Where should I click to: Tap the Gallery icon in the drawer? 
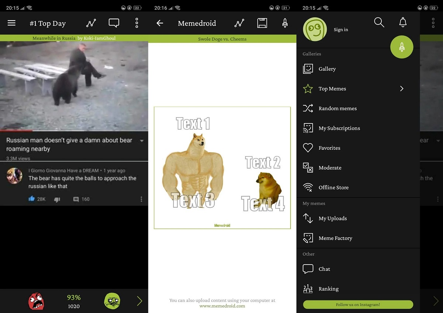308,69
